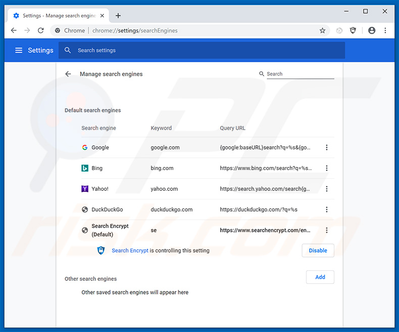Add a new search engine
Viewport: 399px width, 332px height.
(x=320, y=277)
